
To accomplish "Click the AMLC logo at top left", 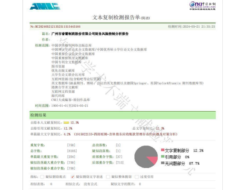I will point(45,7).
